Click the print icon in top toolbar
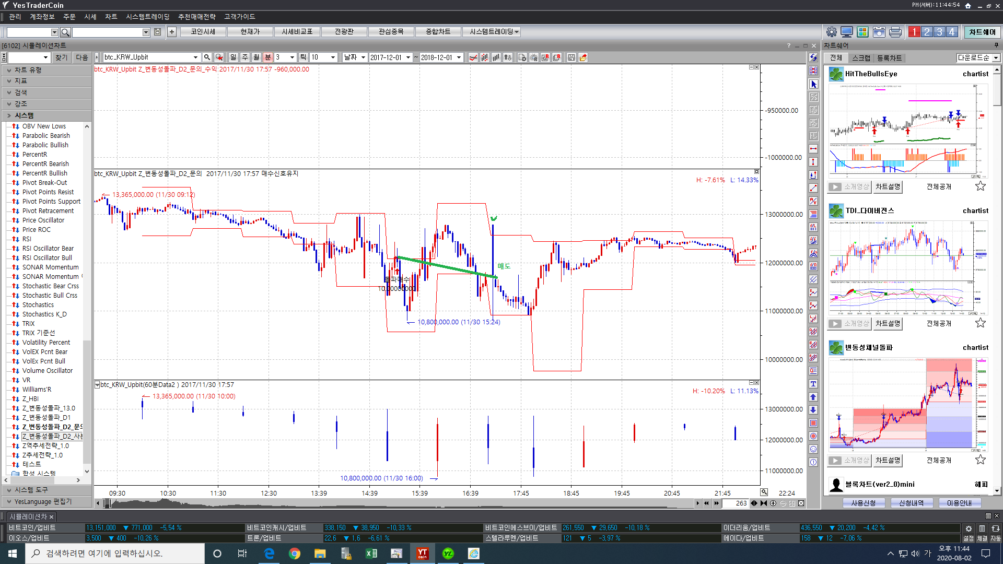Image resolution: width=1003 pixels, height=564 pixels. pos(895,32)
